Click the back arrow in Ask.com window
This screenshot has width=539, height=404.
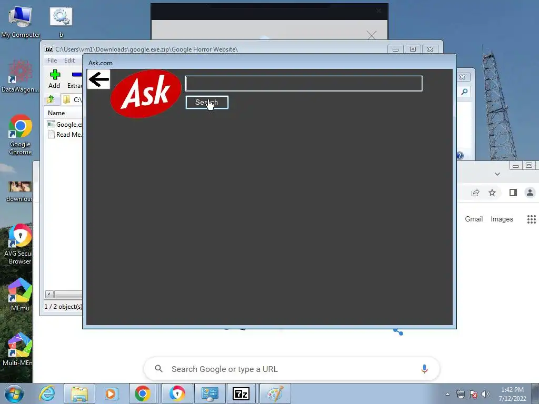[x=98, y=79]
